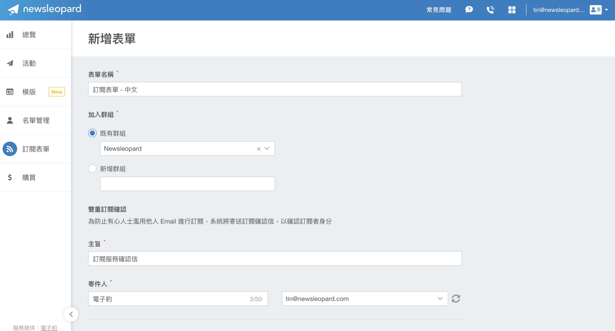Click the 訂閱表單 RSS icon
This screenshot has width=615, height=331.
(10, 149)
